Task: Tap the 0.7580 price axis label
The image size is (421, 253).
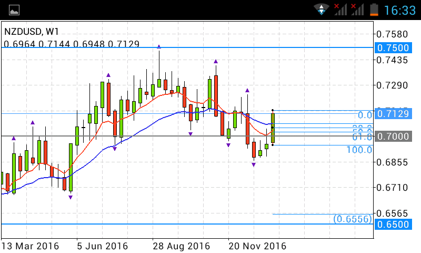Action: click(392, 34)
